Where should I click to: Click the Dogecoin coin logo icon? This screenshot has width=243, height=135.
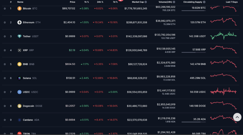[19, 106]
